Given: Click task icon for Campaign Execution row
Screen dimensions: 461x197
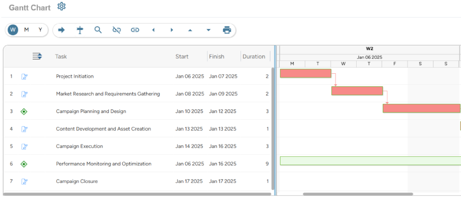Looking at the screenshot, I should [24, 147].
